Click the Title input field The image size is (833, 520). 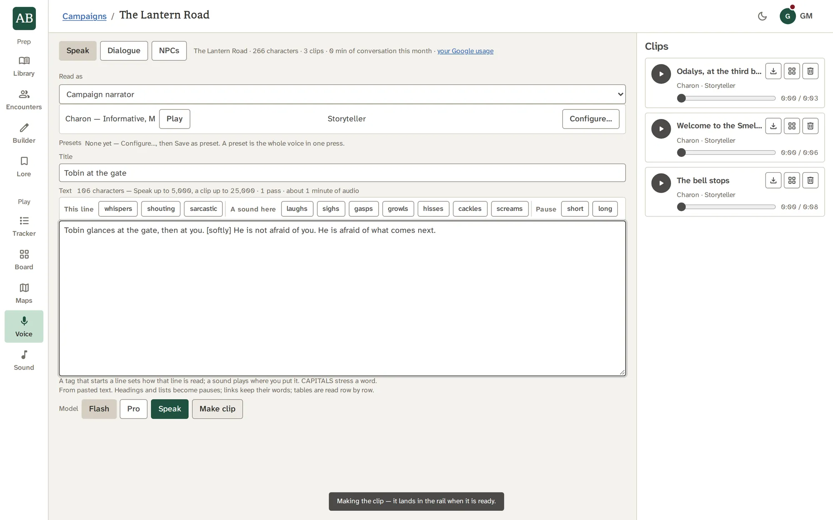click(x=342, y=173)
